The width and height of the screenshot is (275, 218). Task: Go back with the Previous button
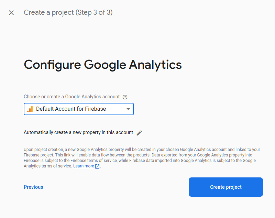(33, 187)
